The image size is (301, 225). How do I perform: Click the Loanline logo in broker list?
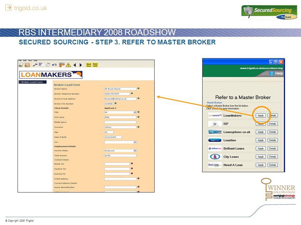click(x=215, y=140)
